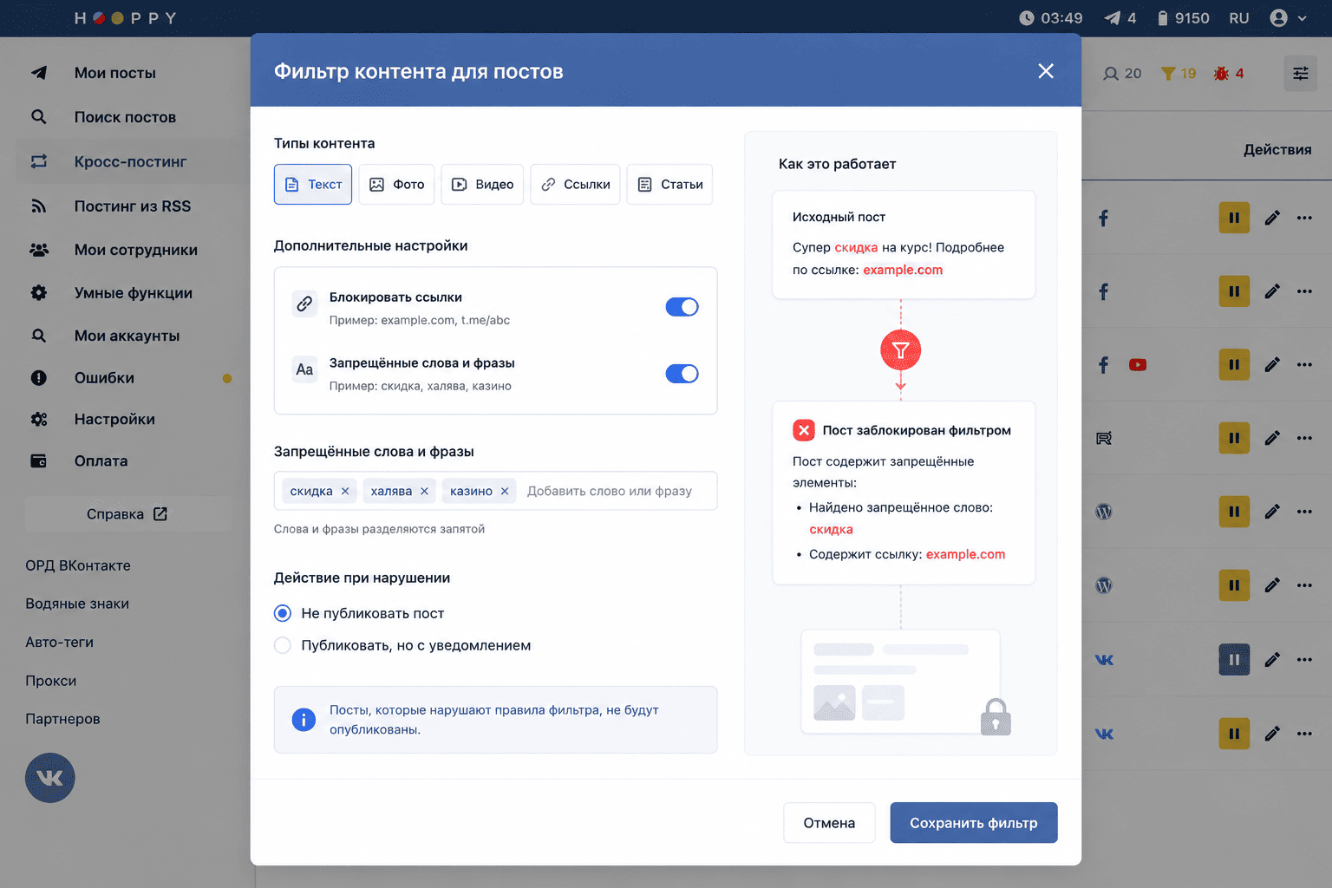Open Прокси link

point(51,681)
